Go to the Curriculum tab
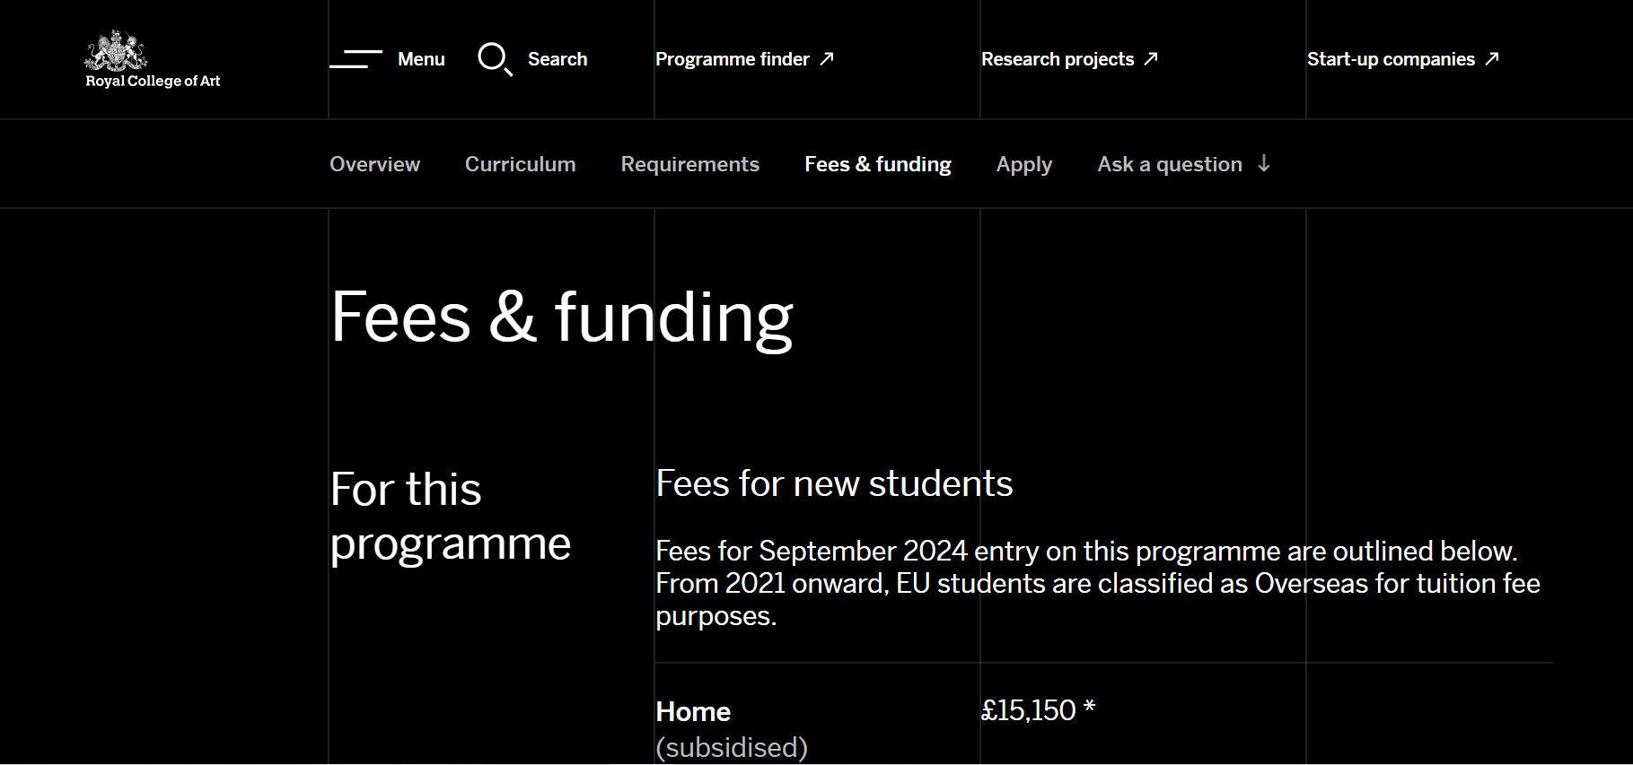The image size is (1633, 765). click(x=521, y=164)
